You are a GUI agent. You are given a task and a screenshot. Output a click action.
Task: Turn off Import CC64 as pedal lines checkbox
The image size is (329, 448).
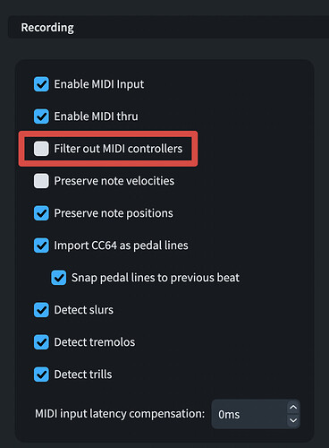coord(41,246)
